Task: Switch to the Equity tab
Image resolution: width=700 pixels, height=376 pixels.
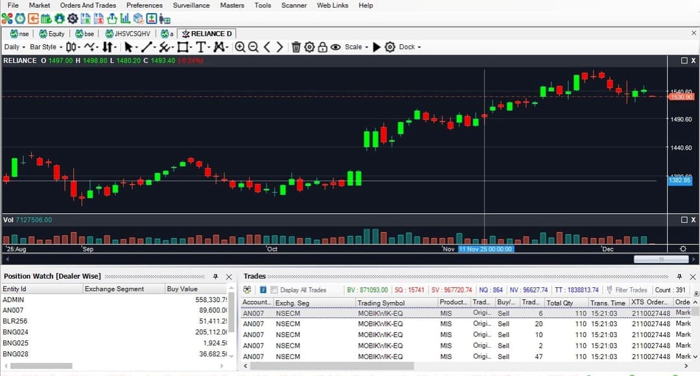Action: coord(52,34)
